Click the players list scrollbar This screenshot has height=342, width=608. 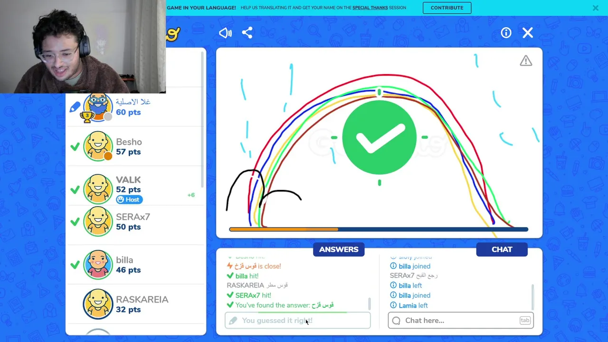(x=202, y=119)
